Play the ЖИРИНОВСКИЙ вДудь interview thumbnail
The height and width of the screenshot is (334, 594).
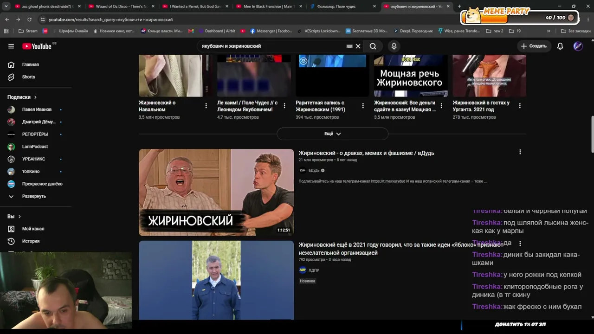(216, 192)
